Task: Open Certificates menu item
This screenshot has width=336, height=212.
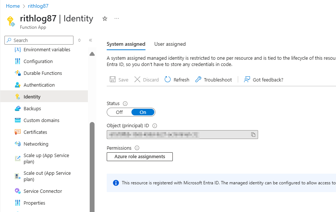Action: pos(44,132)
